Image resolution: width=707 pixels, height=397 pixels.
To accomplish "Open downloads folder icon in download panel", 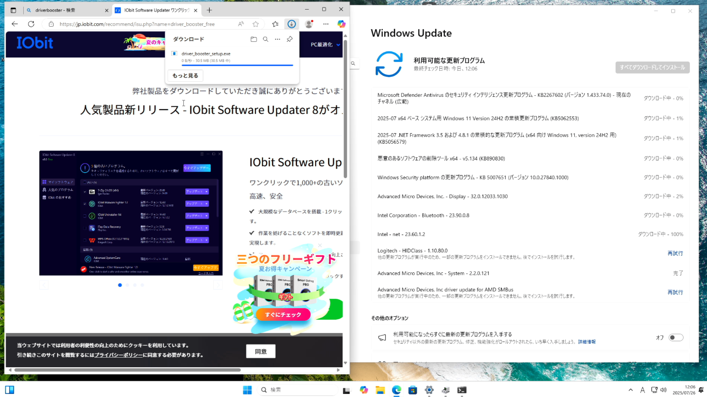I will point(254,39).
